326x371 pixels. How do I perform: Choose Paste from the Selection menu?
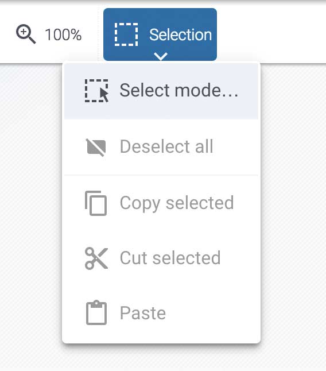tap(161, 313)
